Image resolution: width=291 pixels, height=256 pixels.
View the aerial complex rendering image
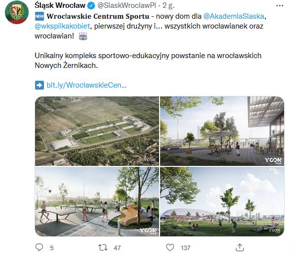(x=97, y=131)
